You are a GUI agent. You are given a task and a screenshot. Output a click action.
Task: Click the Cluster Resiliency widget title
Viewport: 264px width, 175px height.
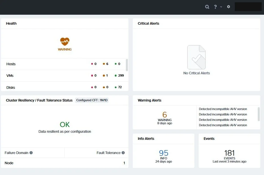point(39,100)
